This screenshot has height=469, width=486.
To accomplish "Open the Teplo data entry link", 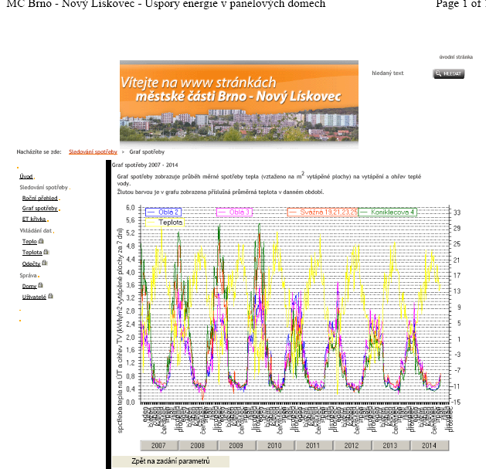I will pos(29,242).
